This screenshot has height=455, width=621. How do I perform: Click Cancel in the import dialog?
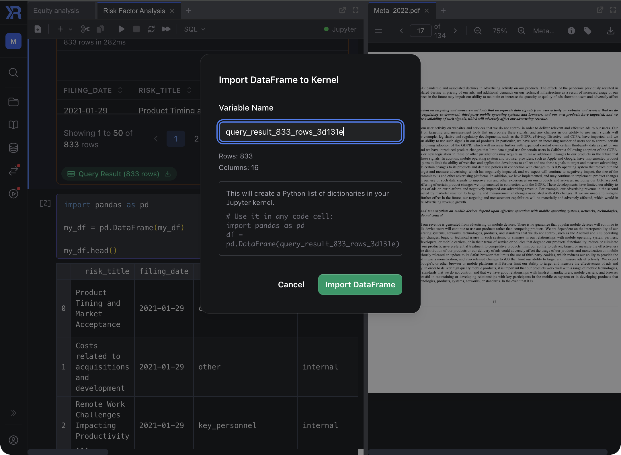pos(291,284)
